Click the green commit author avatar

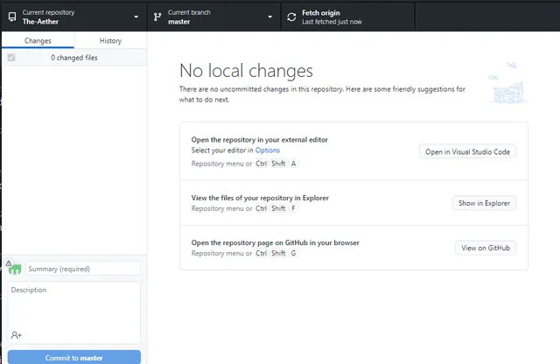tap(15, 269)
